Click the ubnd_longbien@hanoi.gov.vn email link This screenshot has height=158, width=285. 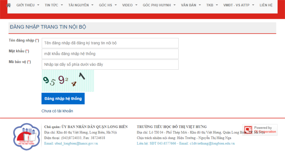(x=71, y=143)
